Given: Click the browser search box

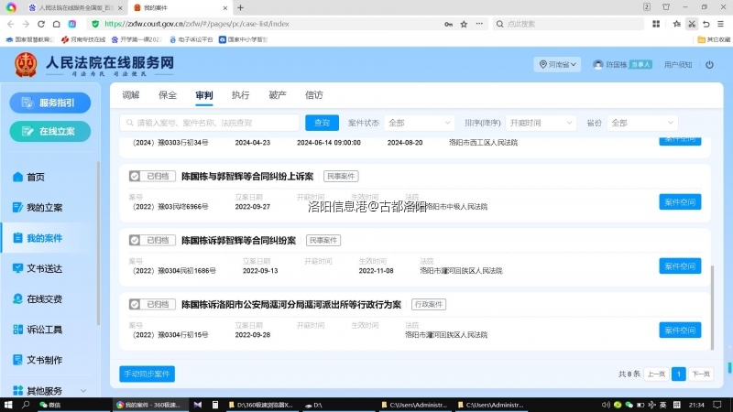Looking at the screenshot, I should click(x=568, y=24).
